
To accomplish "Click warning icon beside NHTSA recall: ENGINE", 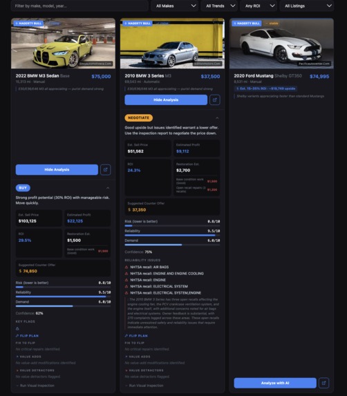I will point(126,280).
